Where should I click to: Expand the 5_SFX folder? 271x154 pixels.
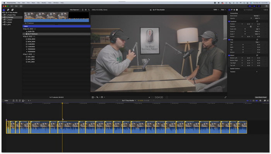pyautogui.click(x=3, y=25)
